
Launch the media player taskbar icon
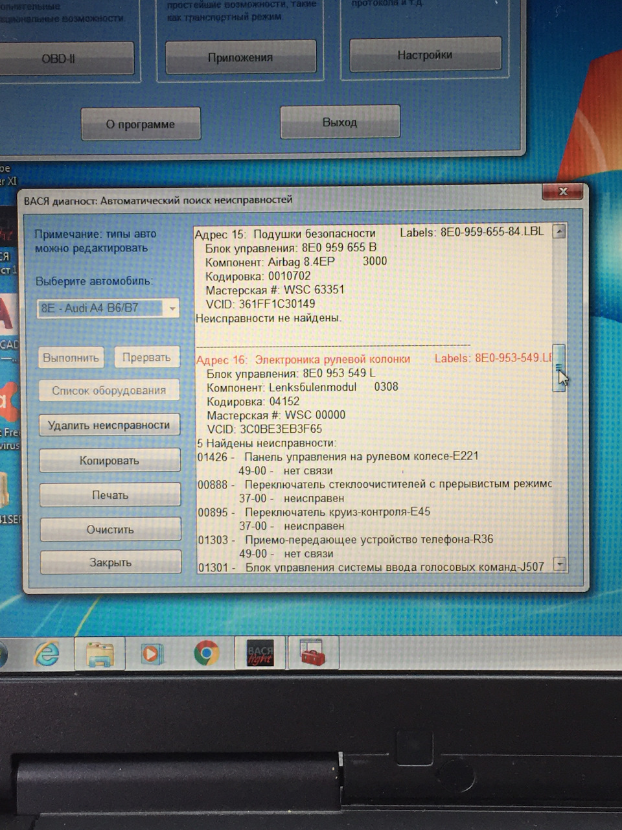click(x=152, y=654)
